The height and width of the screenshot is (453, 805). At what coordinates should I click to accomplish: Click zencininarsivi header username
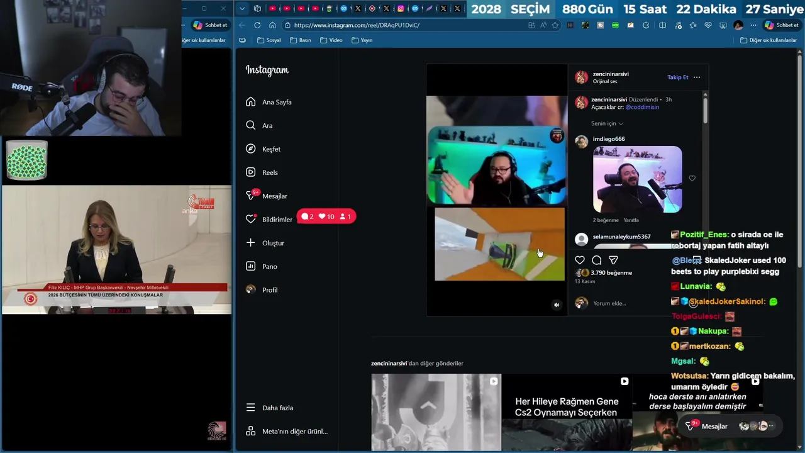pos(611,74)
